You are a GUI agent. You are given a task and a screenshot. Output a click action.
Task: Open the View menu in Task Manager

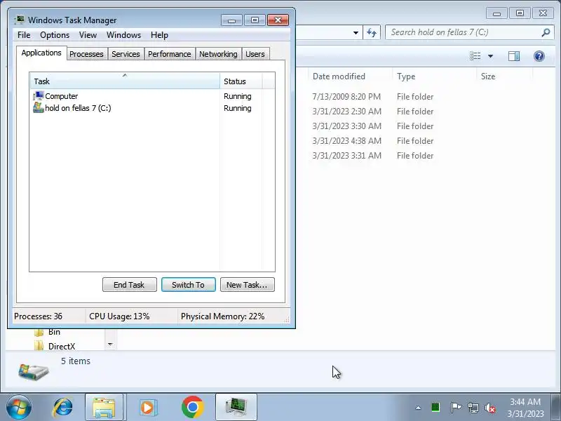(88, 35)
